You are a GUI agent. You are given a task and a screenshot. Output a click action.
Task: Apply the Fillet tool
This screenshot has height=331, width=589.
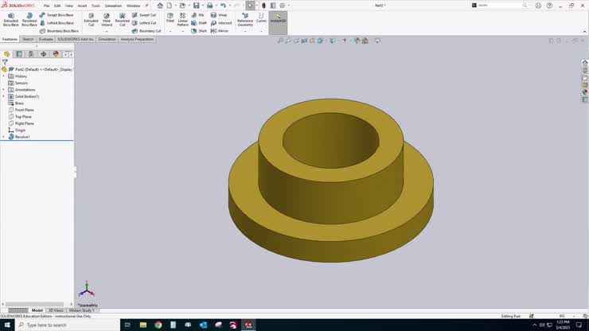[x=170, y=18]
